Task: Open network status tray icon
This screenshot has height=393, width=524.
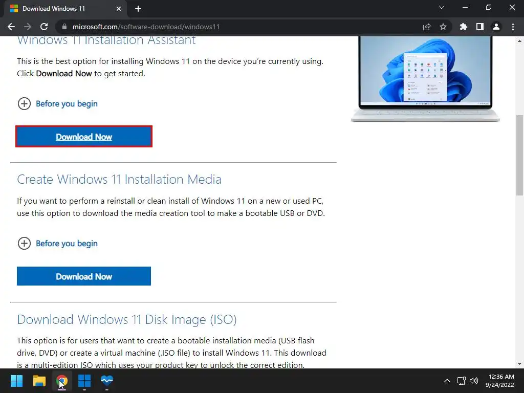Action: click(462, 381)
